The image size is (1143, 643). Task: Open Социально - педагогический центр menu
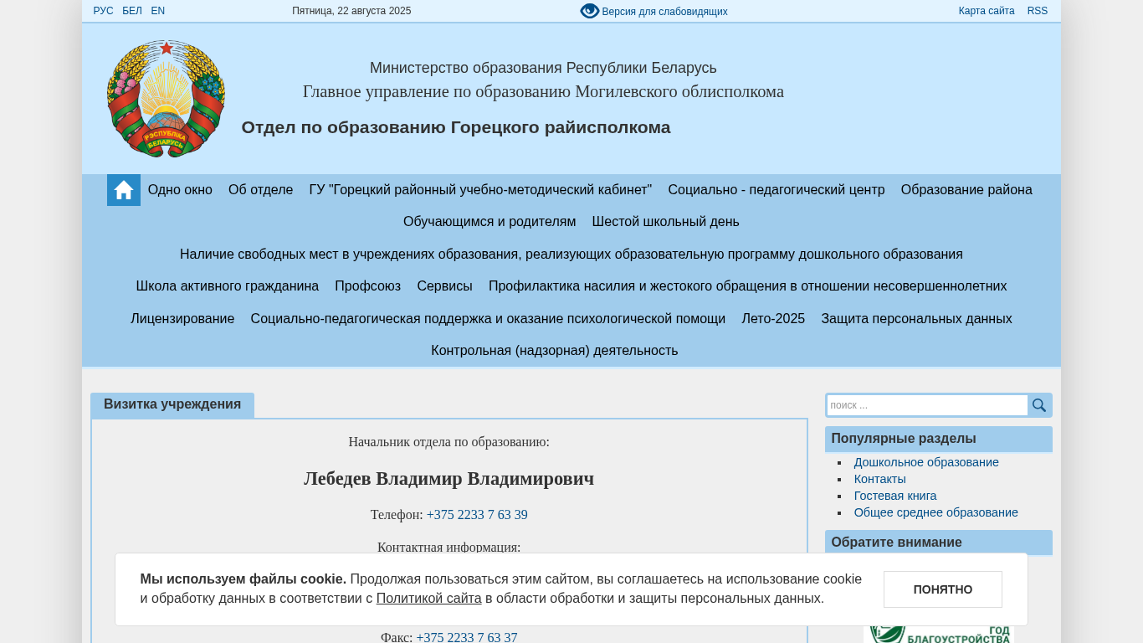[777, 190]
